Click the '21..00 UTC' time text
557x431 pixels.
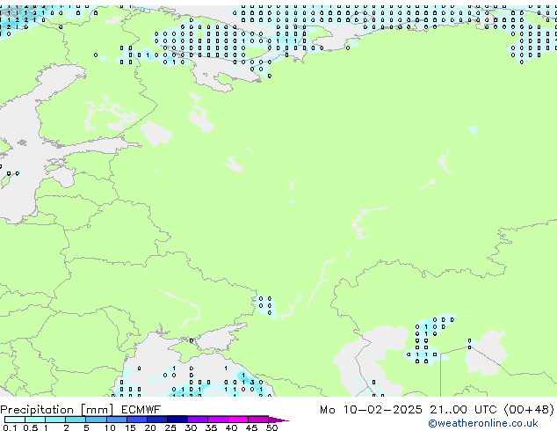(x=463, y=410)
